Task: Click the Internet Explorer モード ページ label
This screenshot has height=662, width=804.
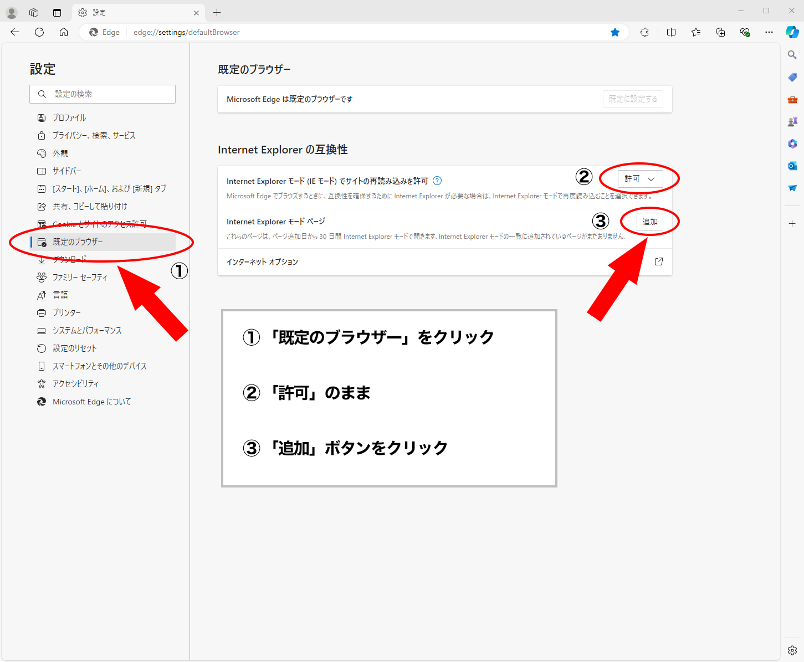Action: pos(275,222)
